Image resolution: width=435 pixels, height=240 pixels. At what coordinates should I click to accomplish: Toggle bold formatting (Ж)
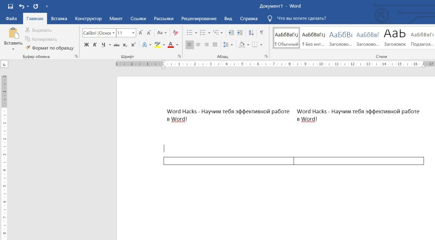pos(86,45)
